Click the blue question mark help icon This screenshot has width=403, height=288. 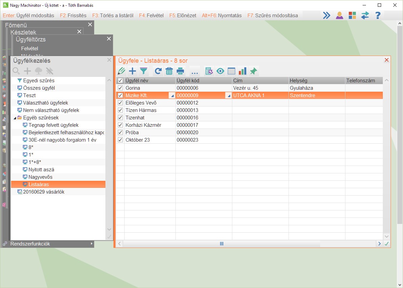point(378,15)
